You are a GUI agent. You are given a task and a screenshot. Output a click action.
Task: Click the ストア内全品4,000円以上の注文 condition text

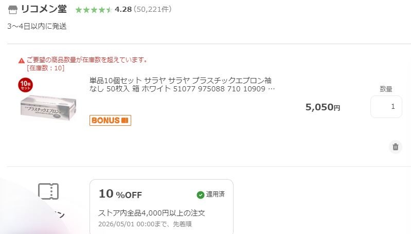pos(152,213)
